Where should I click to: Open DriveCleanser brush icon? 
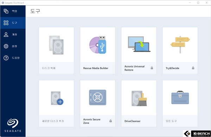[139, 98]
